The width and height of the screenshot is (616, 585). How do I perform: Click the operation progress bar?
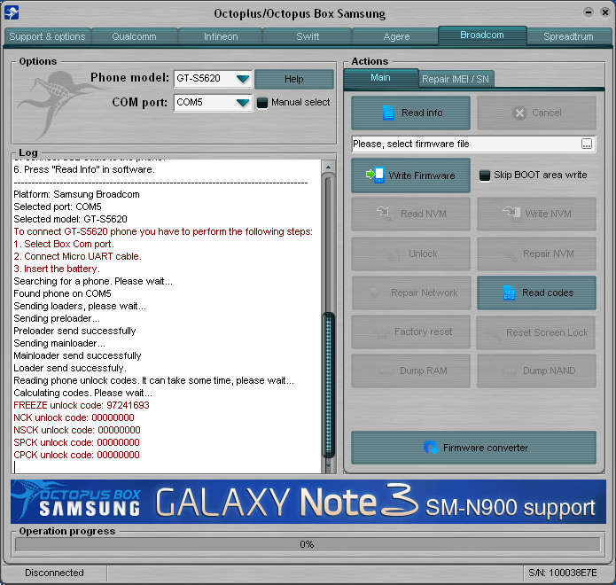[307, 544]
